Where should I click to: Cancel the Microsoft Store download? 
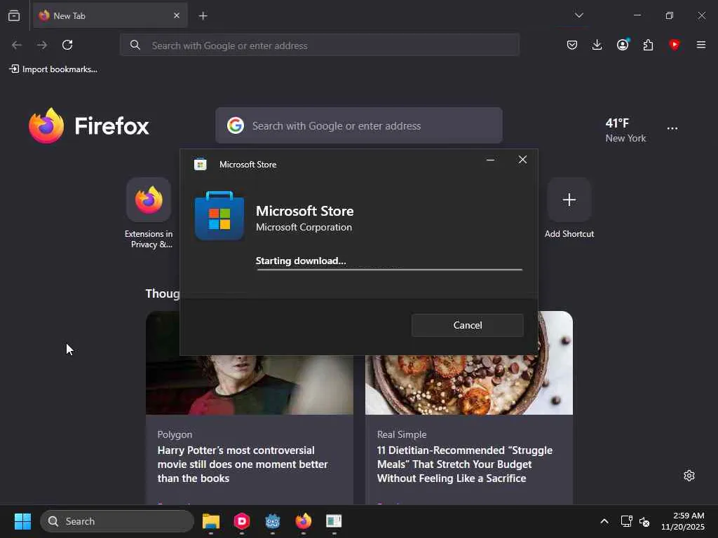(x=468, y=325)
